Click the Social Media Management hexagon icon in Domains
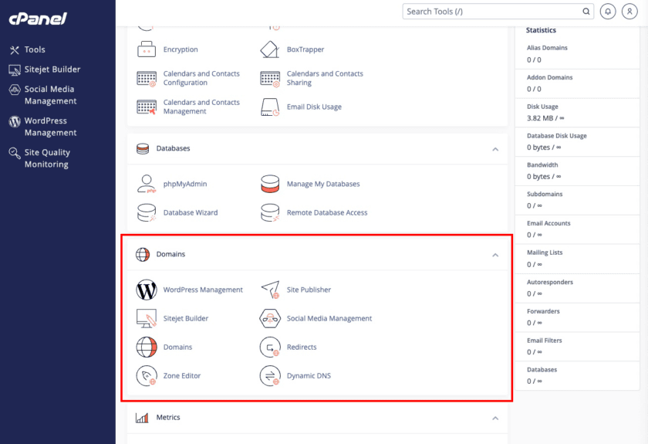The image size is (648, 444). [270, 318]
